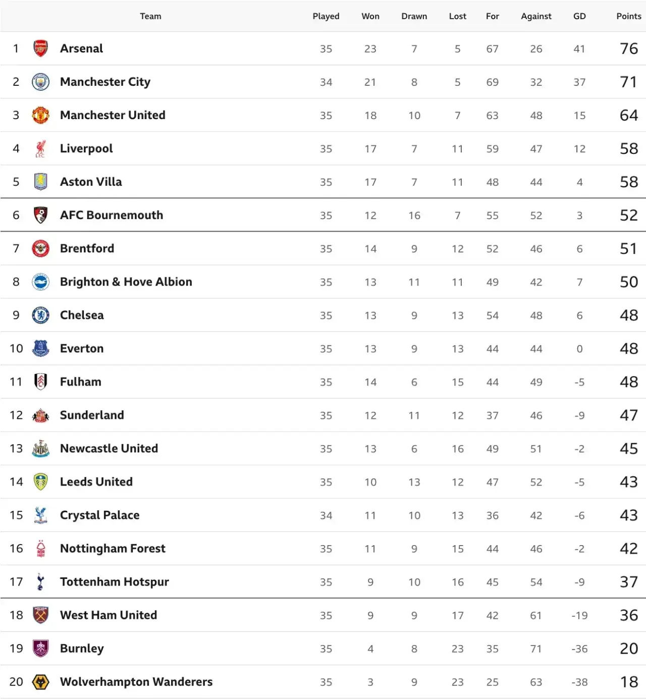Open the Brighton & Hove Albion team link
This screenshot has height=699, width=646.
(x=126, y=282)
